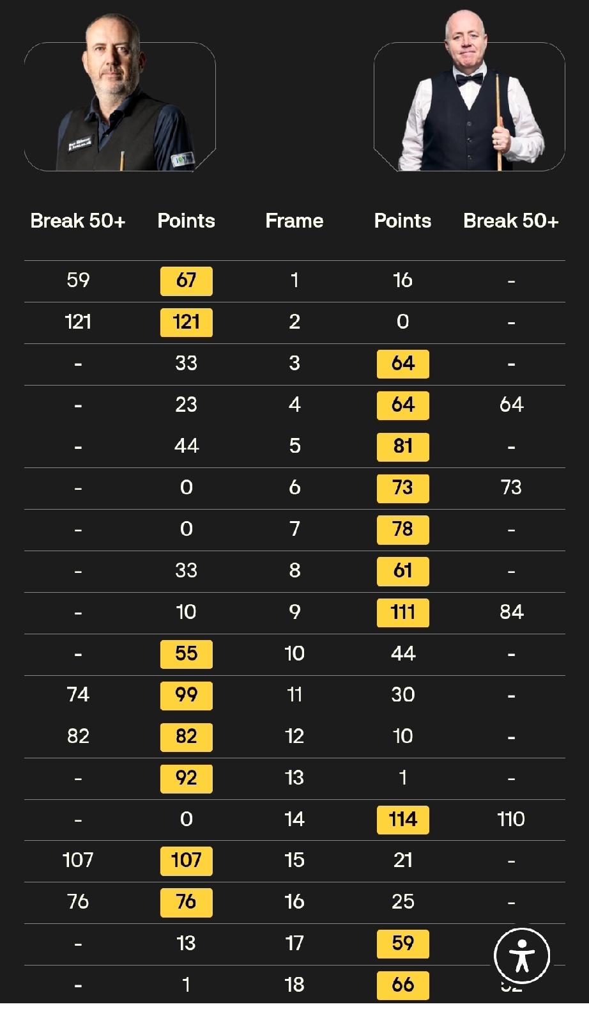589x1009 pixels.
Task: Click frame number 10 in the table
Action: [x=294, y=653]
